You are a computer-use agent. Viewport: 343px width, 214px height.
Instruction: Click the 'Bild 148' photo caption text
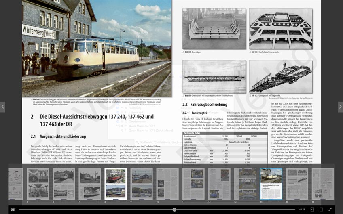coord(96,102)
